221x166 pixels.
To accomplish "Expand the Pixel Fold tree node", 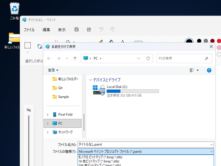I will coord(47,115).
